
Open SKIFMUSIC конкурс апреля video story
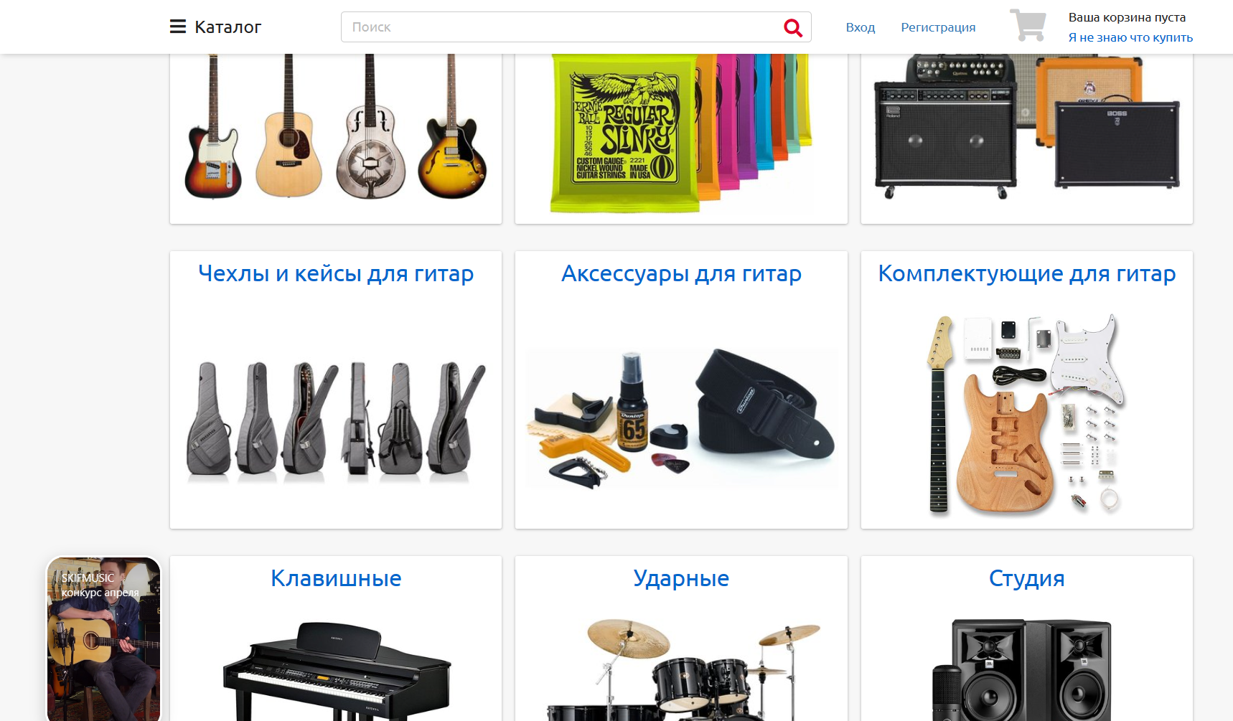click(x=104, y=638)
